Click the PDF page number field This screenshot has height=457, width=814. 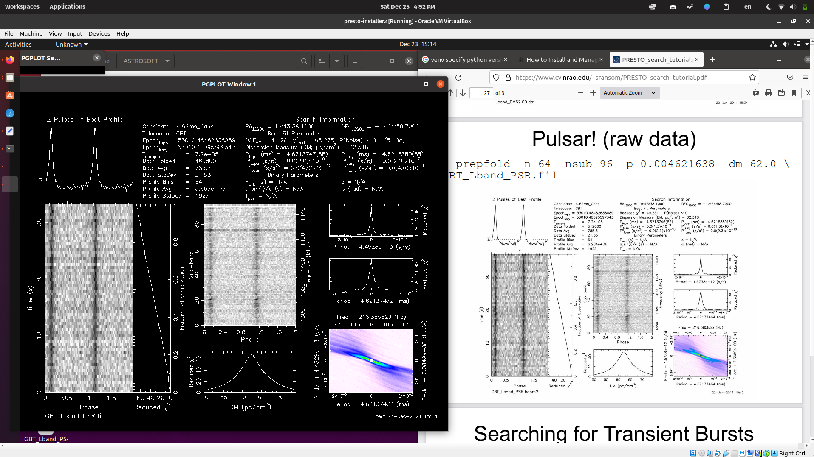click(481, 93)
